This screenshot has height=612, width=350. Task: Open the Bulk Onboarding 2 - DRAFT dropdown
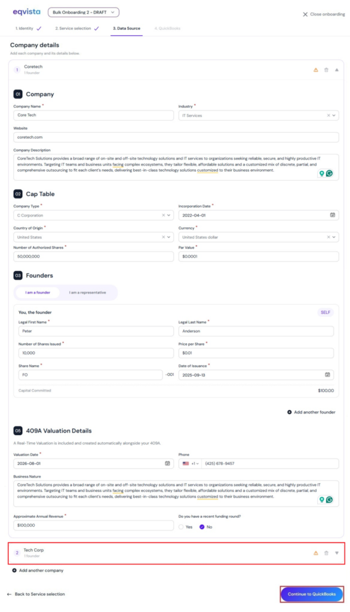(x=84, y=13)
